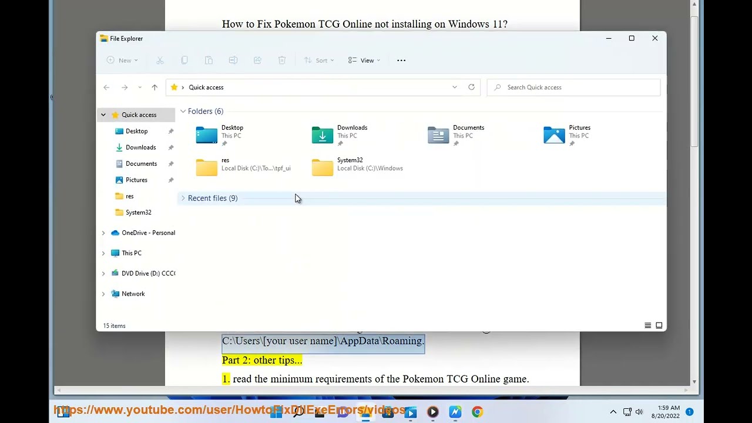
Task: Expand the Network tree node
Action: pyautogui.click(x=103, y=294)
